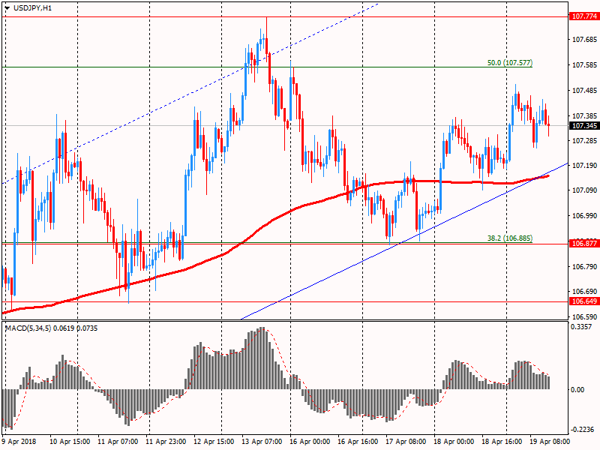600x450 pixels.
Task: Click the 106.590 price scale value
Action: [584, 316]
